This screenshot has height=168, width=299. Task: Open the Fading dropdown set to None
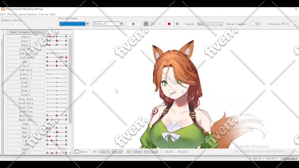click(x=210, y=24)
